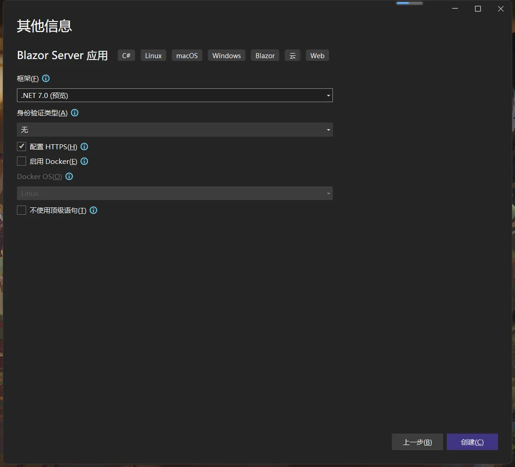
Task: Click the macOS platform tag
Action: [x=187, y=55]
